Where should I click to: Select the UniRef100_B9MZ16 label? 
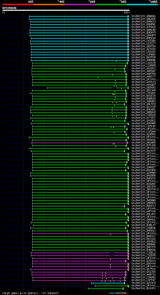143,38
